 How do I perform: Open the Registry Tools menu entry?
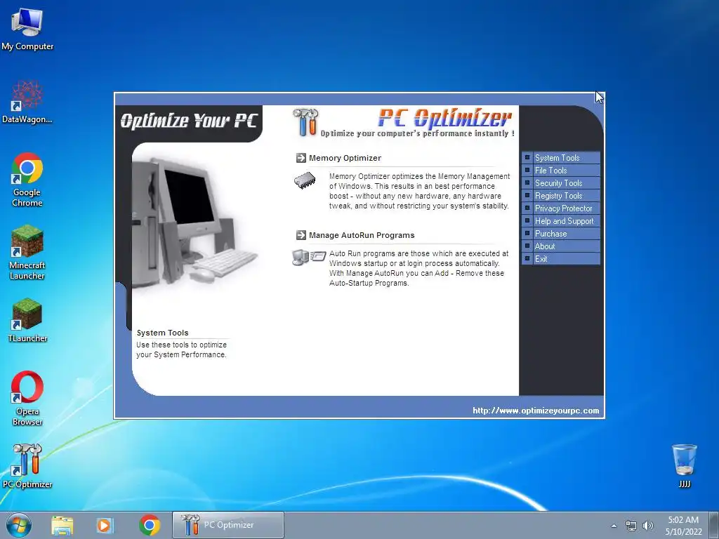click(561, 196)
